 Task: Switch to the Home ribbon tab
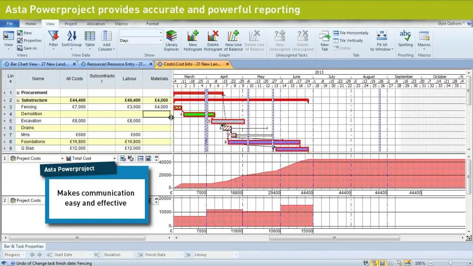[x=31, y=24]
